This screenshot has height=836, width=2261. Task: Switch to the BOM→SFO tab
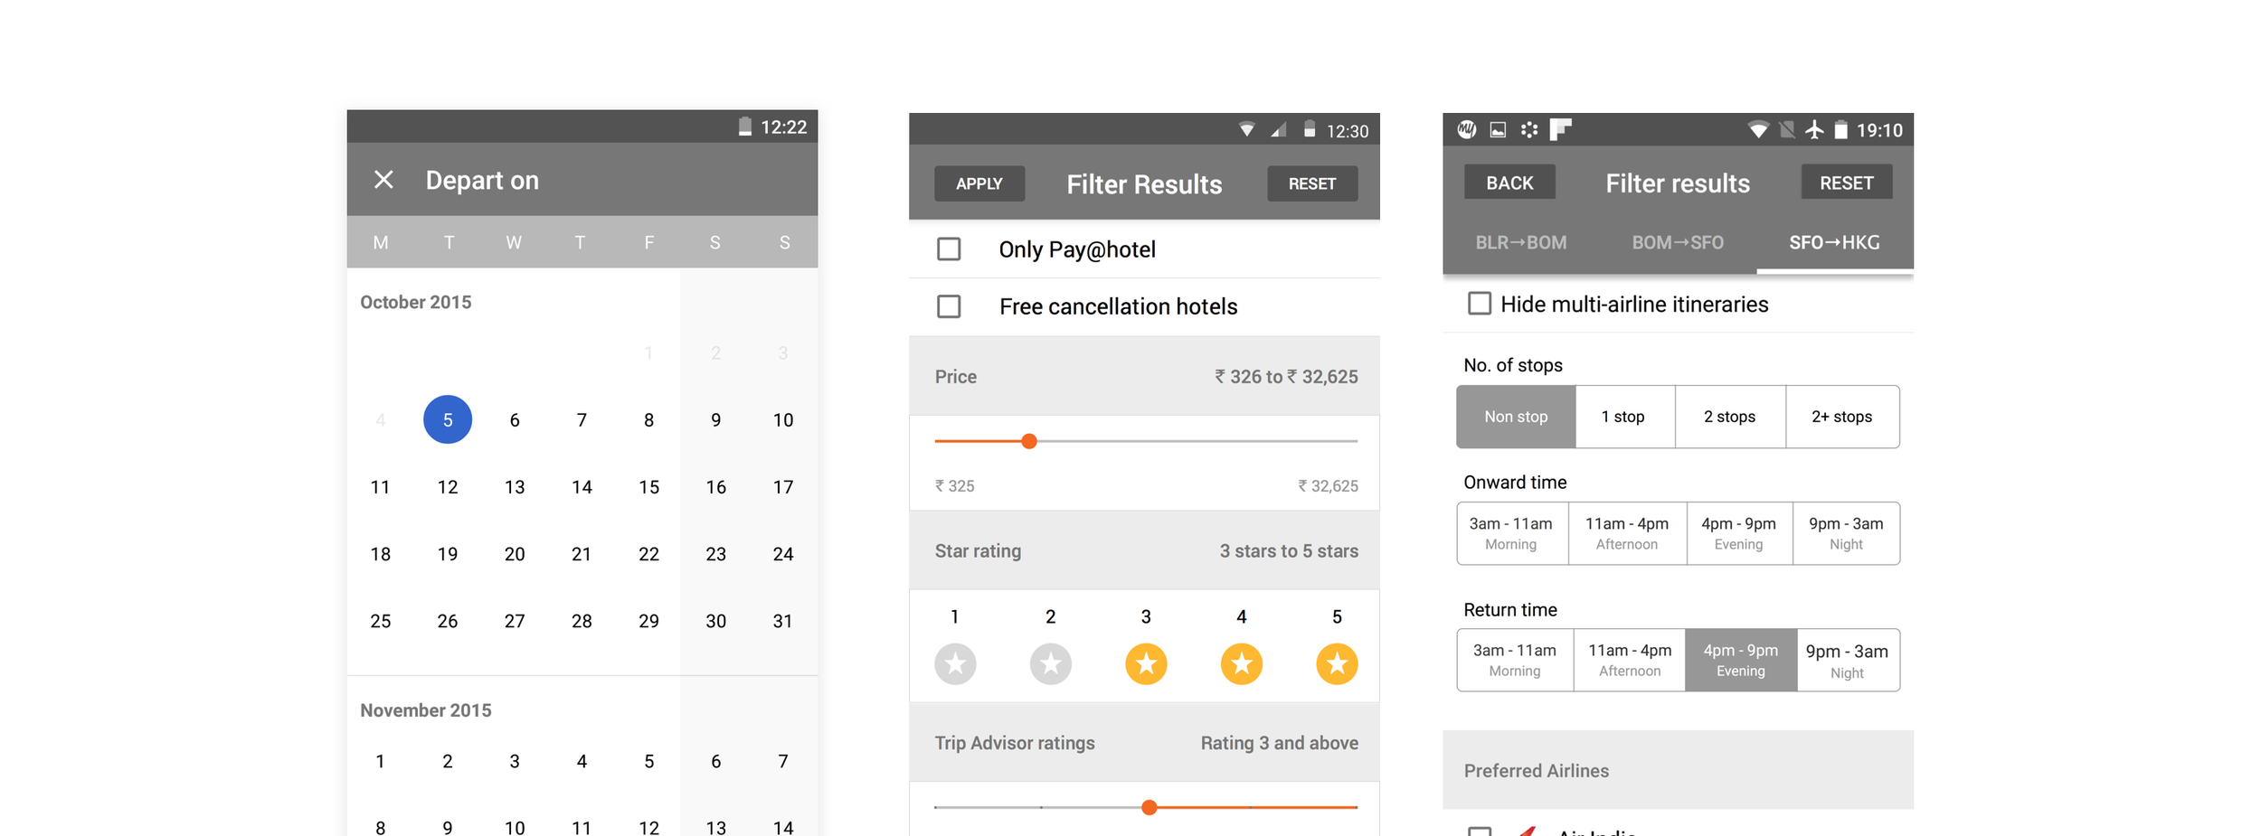(1678, 242)
